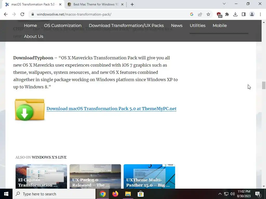Click the yellow download folder icon
This screenshot has width=266, height=199.
[x=30, y=110]
